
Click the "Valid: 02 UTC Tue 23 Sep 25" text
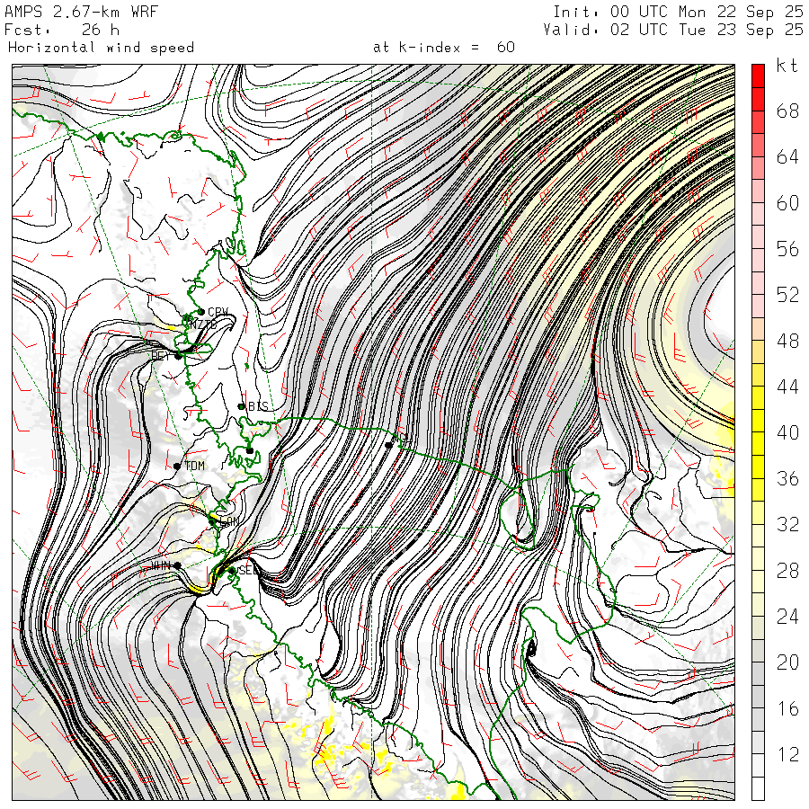(x=673, y=30)
